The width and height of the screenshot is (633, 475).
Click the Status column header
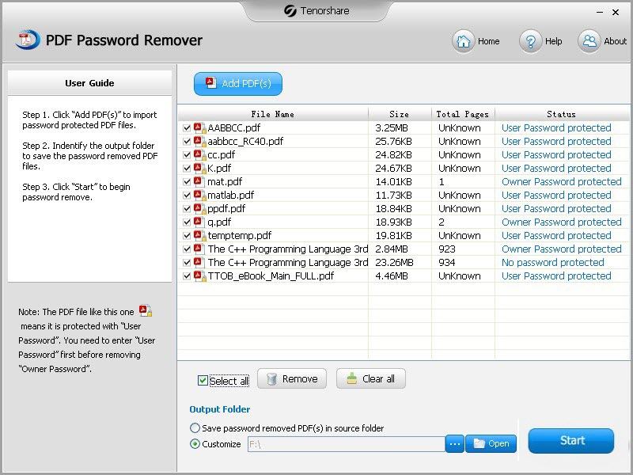tap(562, 113)
